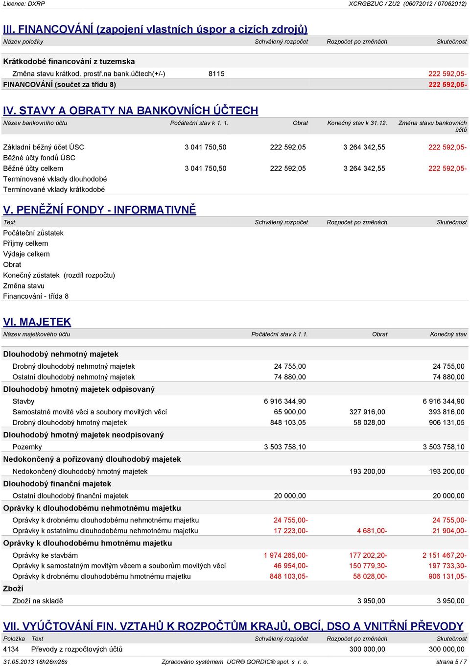Image resolution: width=470 pixels, height=666 pixels.
Task: Click the 'Výdaje celkem' line
Action: click(26, 254)
